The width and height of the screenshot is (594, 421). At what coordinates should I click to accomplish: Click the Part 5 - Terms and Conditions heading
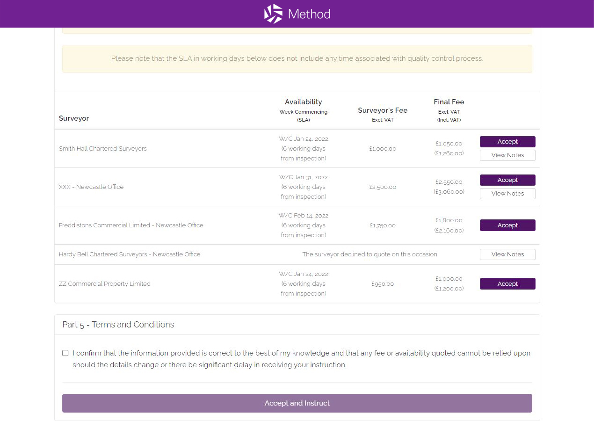coord(118,325)
